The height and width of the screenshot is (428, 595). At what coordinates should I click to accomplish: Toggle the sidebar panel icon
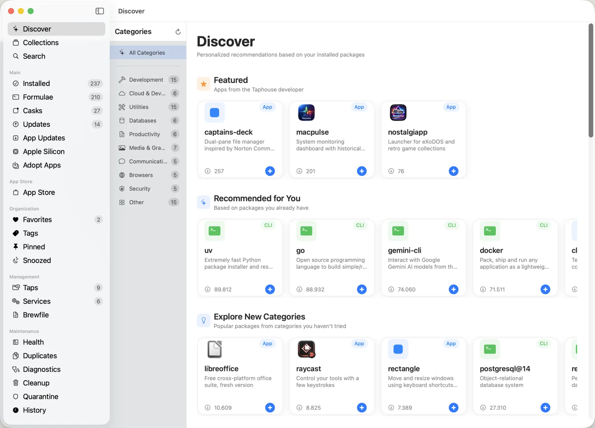pyautogui.click(x=99, y=11)
